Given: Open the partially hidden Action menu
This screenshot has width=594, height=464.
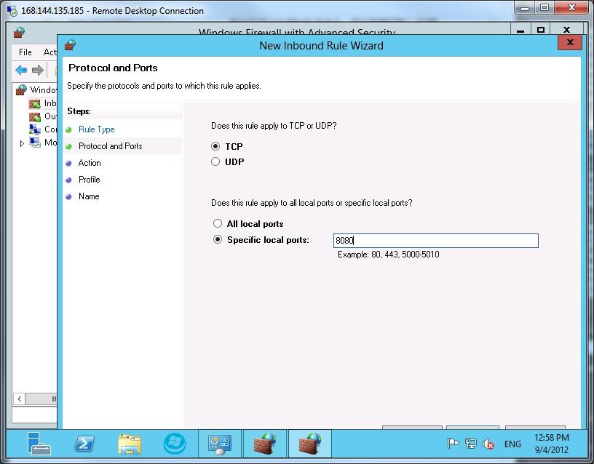Looking at the screenshot, I should (49, 52).
